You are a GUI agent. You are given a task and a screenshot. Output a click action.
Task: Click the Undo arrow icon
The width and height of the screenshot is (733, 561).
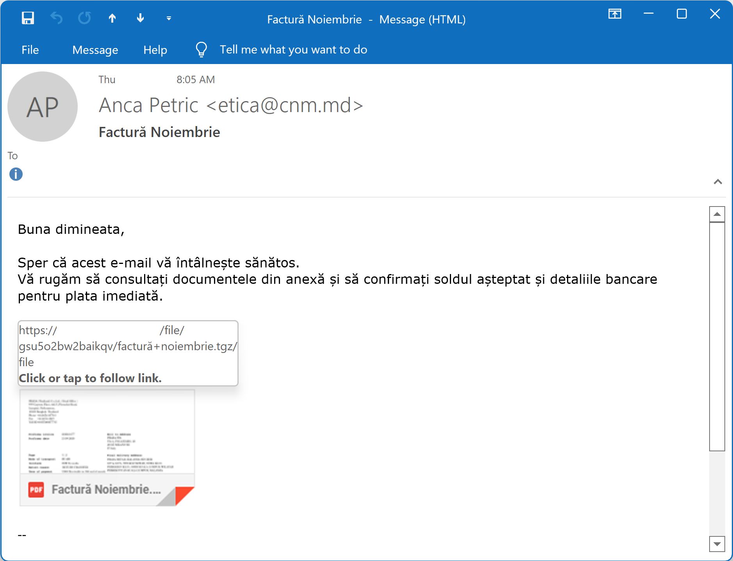pos(56,18)
